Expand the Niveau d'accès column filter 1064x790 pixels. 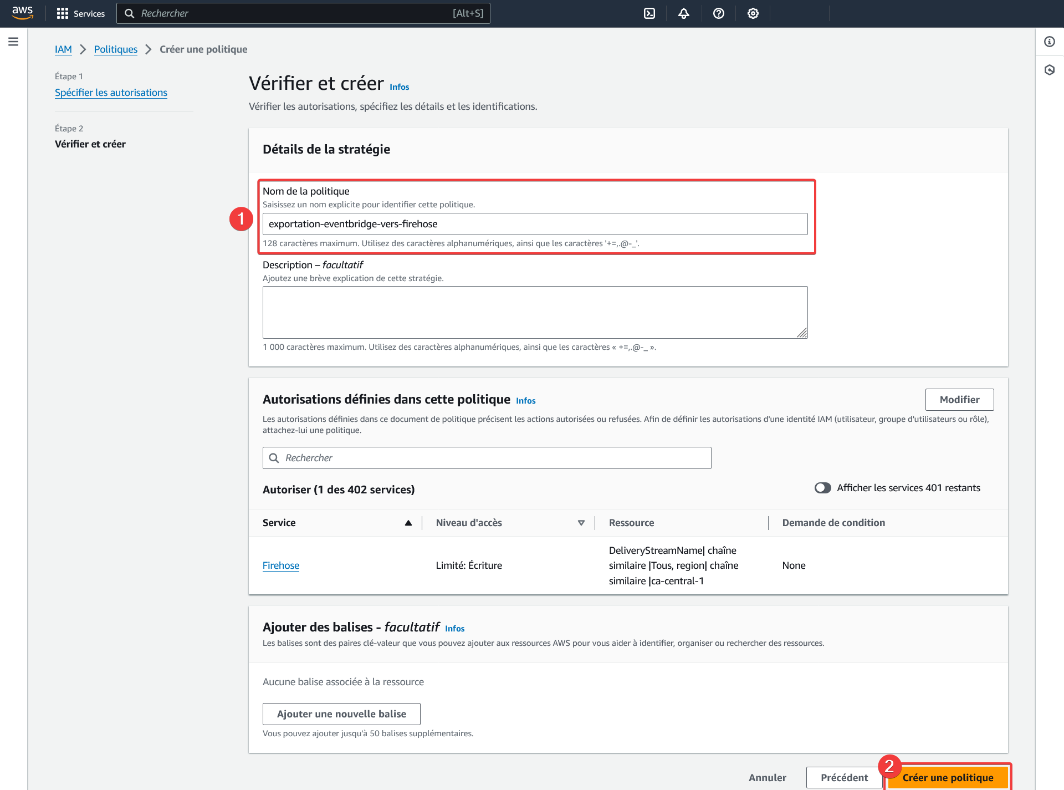[x=580, y=522]
